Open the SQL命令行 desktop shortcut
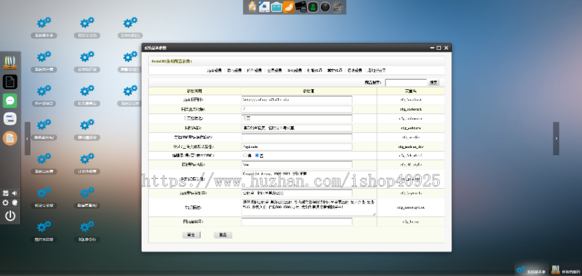This screenshot has width=582, height=276. 87,232
